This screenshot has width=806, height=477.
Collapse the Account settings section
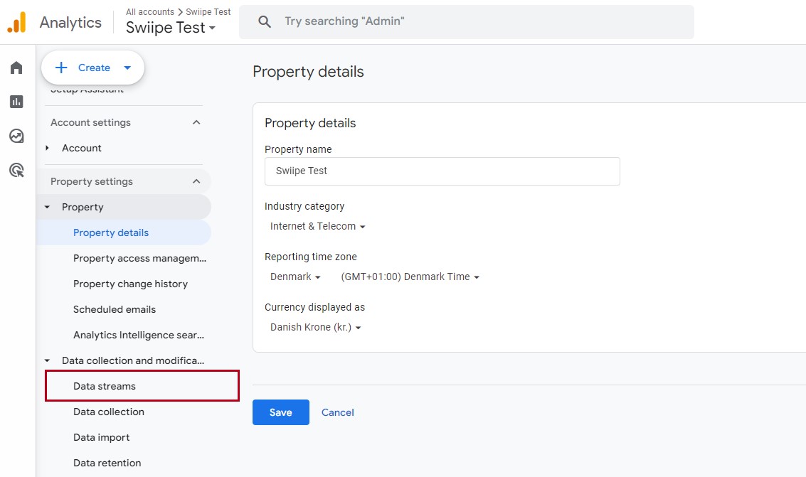(x=196, y=122)
